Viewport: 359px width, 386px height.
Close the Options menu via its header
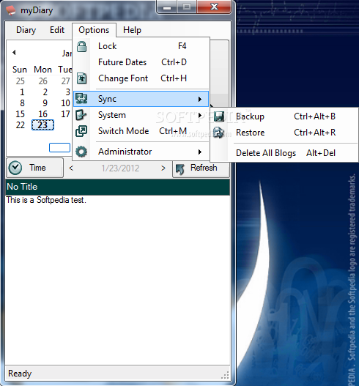94,30
